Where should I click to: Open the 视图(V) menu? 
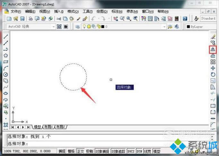click(x=45, y=11)
